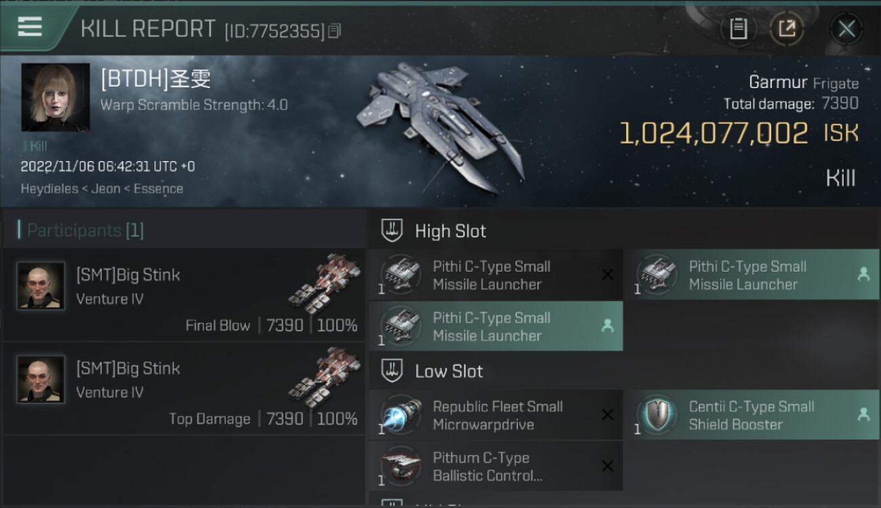Click the share export icon
This screenshot has width=881, height=508.
click(786, 28)
